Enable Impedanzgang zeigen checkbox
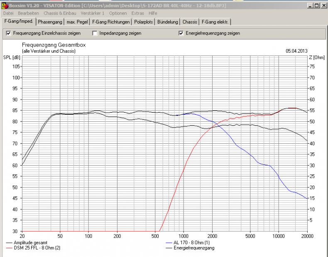Screen dimensions: 328x257 coord(95,33)
